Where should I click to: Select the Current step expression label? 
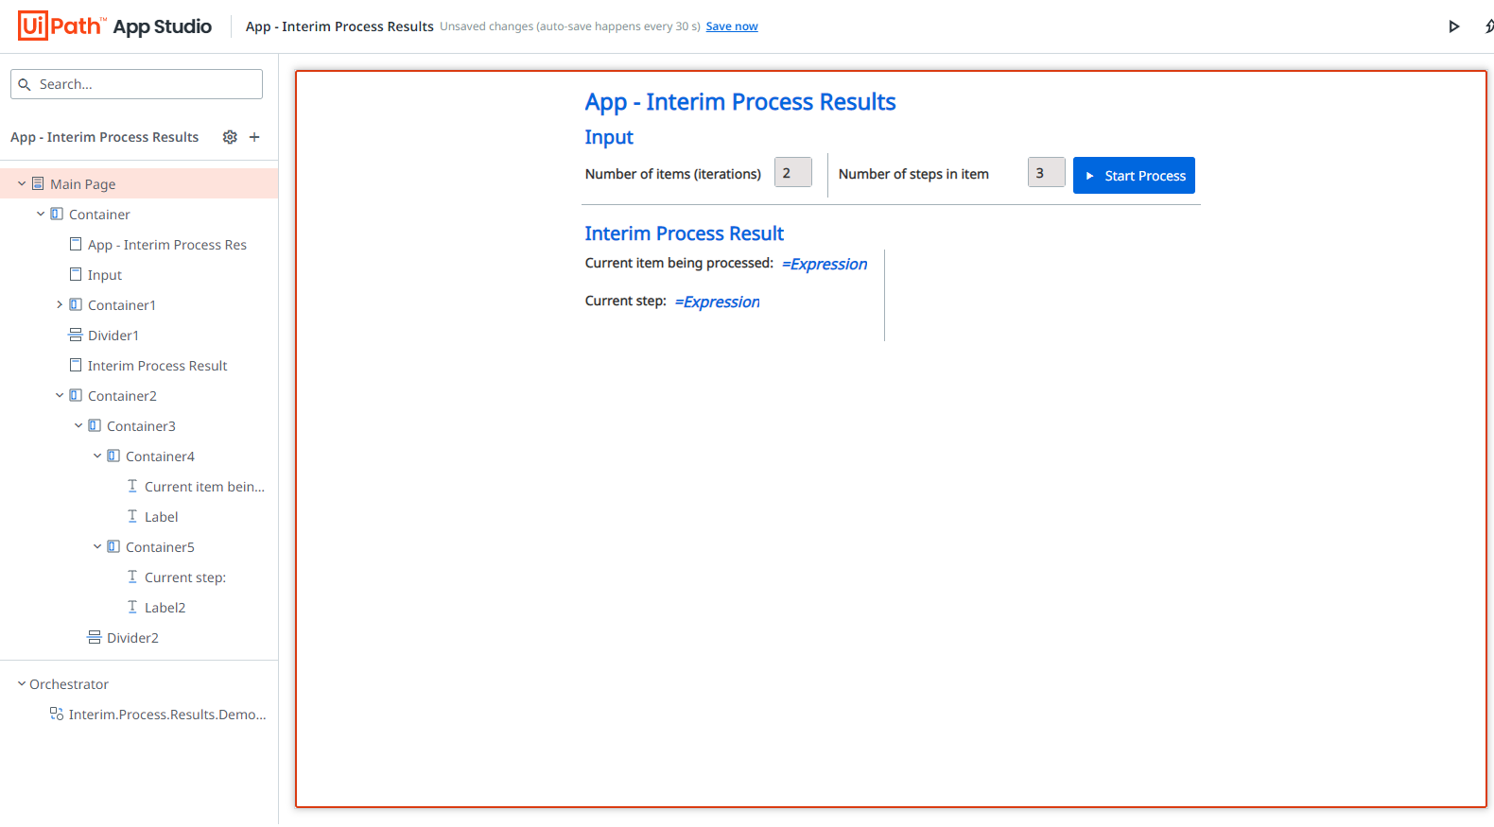pos(717,302)
